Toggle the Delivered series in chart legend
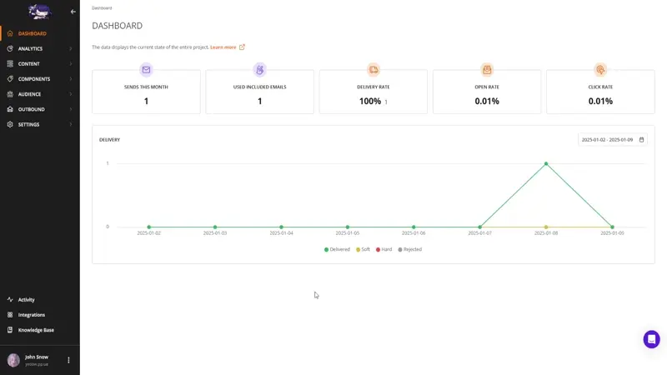 [x=337, y=249]
